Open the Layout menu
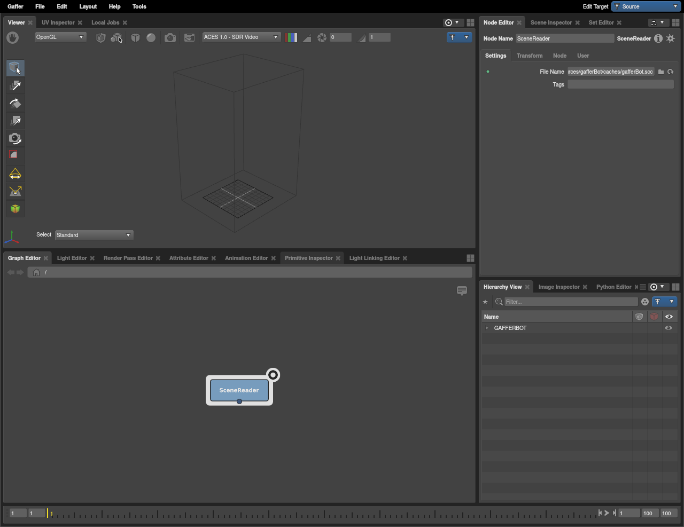684x527 pixels. coord(88,6)
